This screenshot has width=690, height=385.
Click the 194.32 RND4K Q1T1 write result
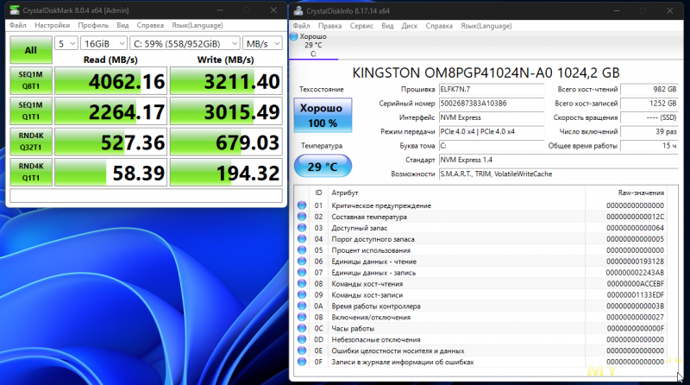[226, 172]
